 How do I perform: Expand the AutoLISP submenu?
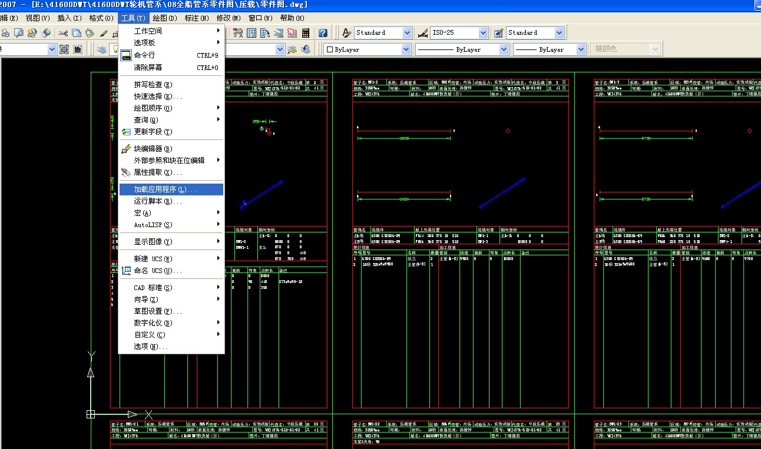171,224
